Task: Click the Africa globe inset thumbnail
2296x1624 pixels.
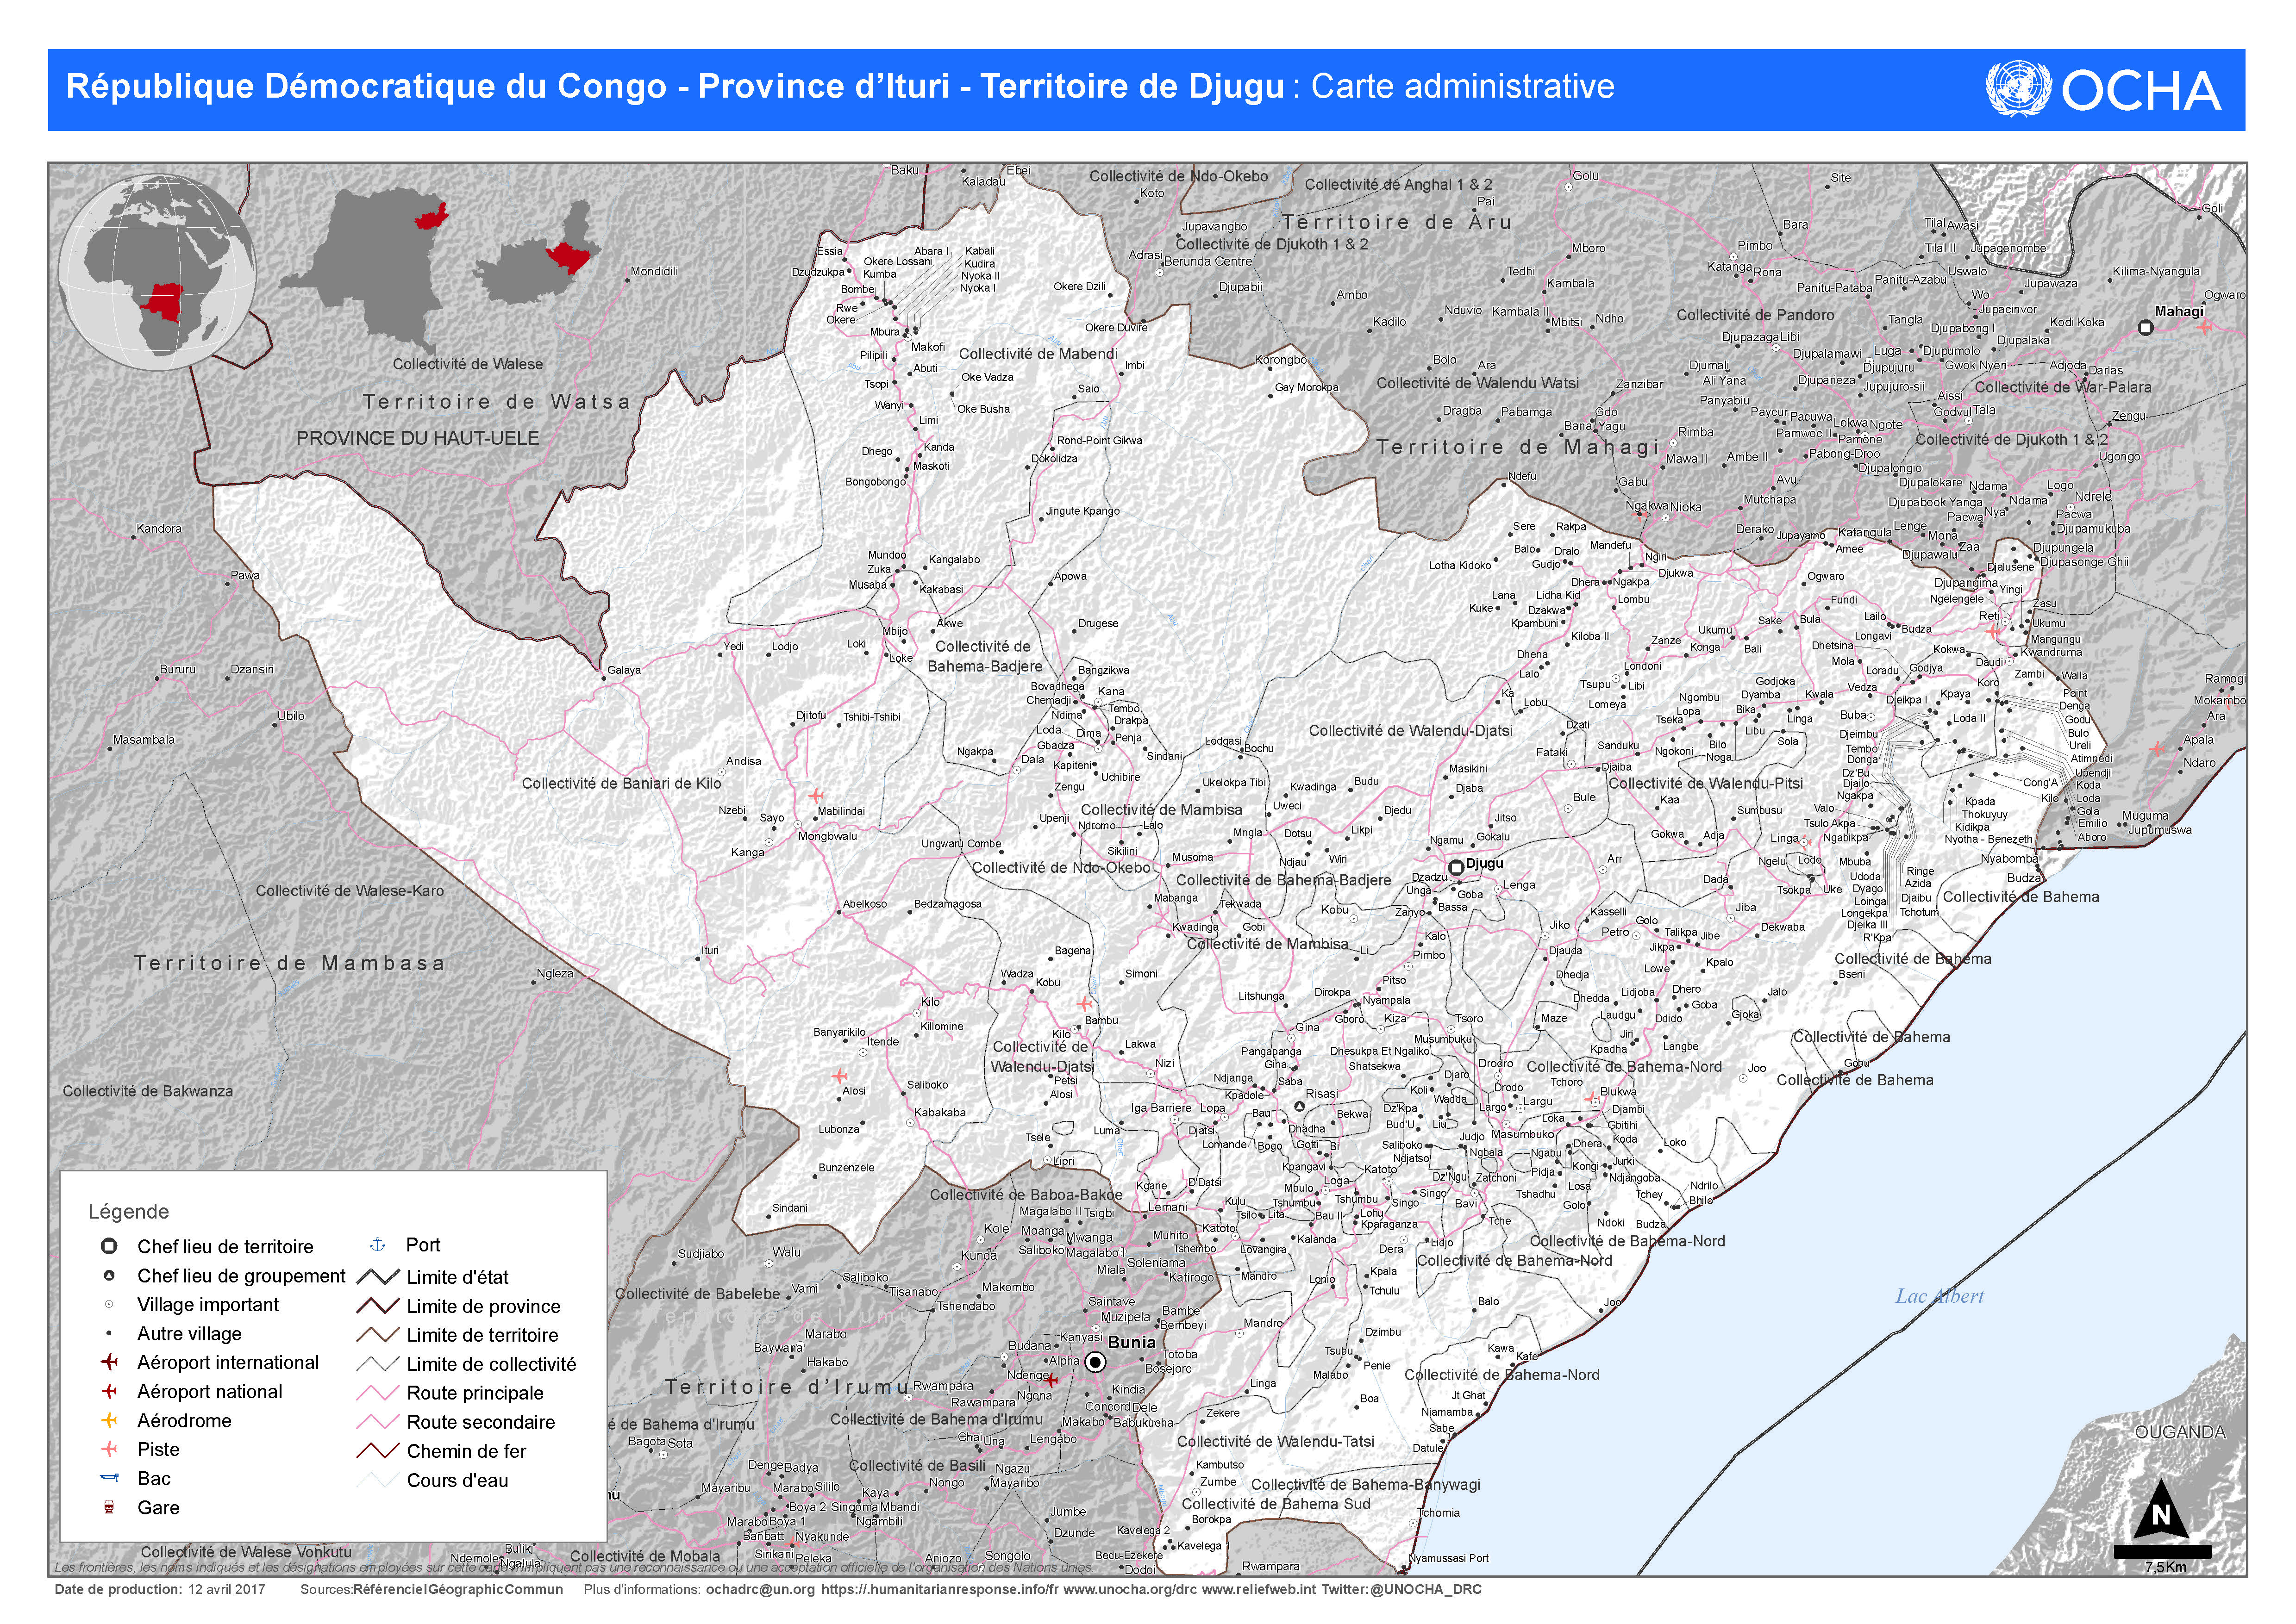Action: [x=157, y=270]
